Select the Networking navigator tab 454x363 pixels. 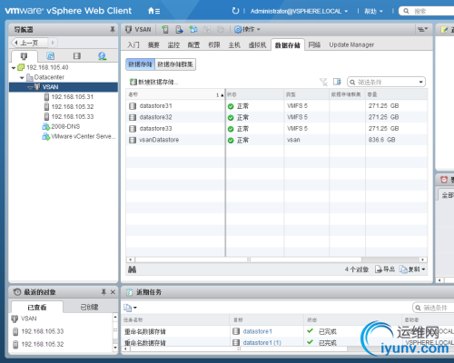point(103,56)
